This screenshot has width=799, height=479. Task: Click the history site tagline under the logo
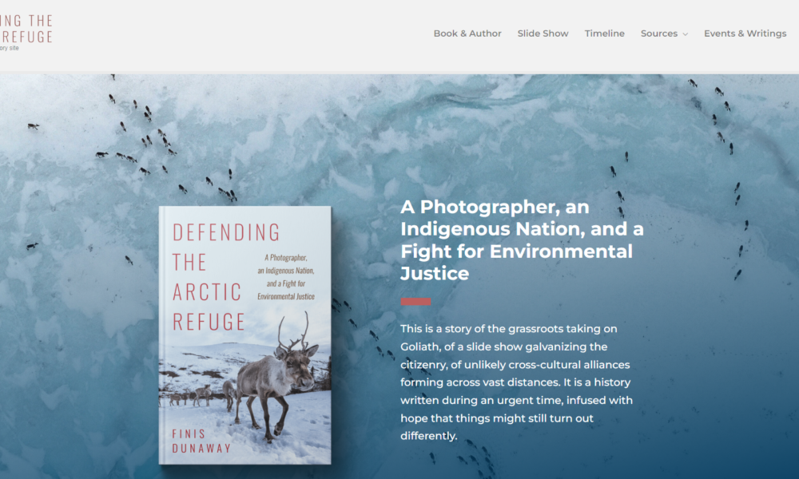click(x=9, y=48)
